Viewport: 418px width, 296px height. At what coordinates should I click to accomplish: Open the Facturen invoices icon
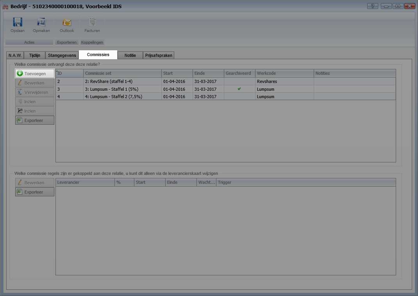tap(92, 23)
